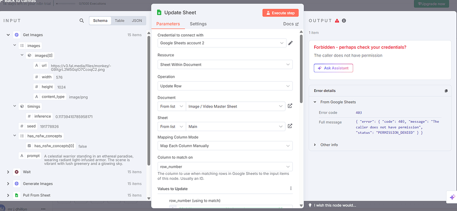Screen dimensions: 457x211
Task: Select the Settings tab
Action: [198, 24]
